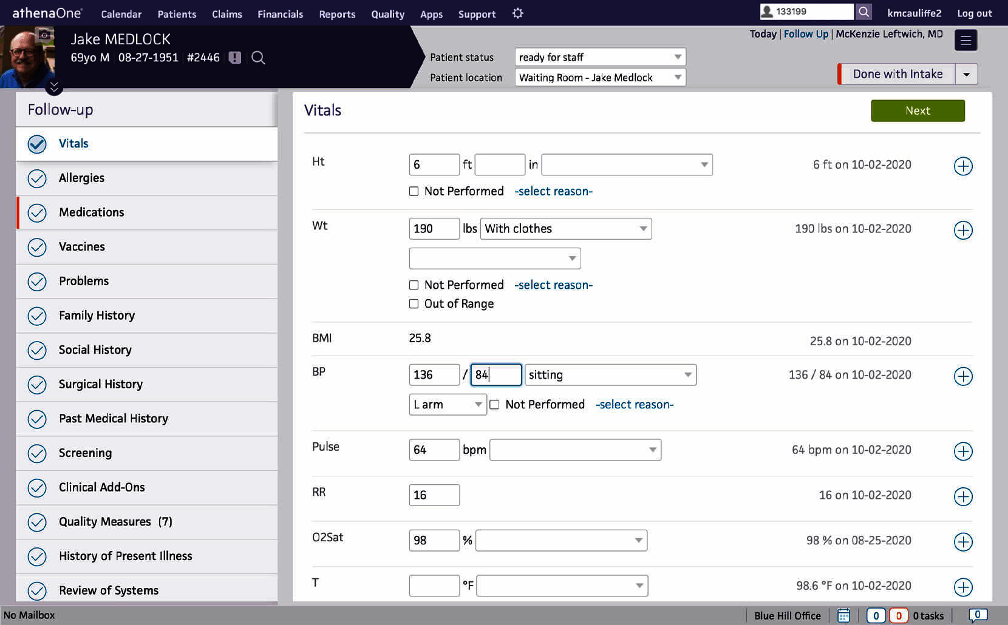Open the Settings gear in top navigation
1008x625 pixels.
517,13
